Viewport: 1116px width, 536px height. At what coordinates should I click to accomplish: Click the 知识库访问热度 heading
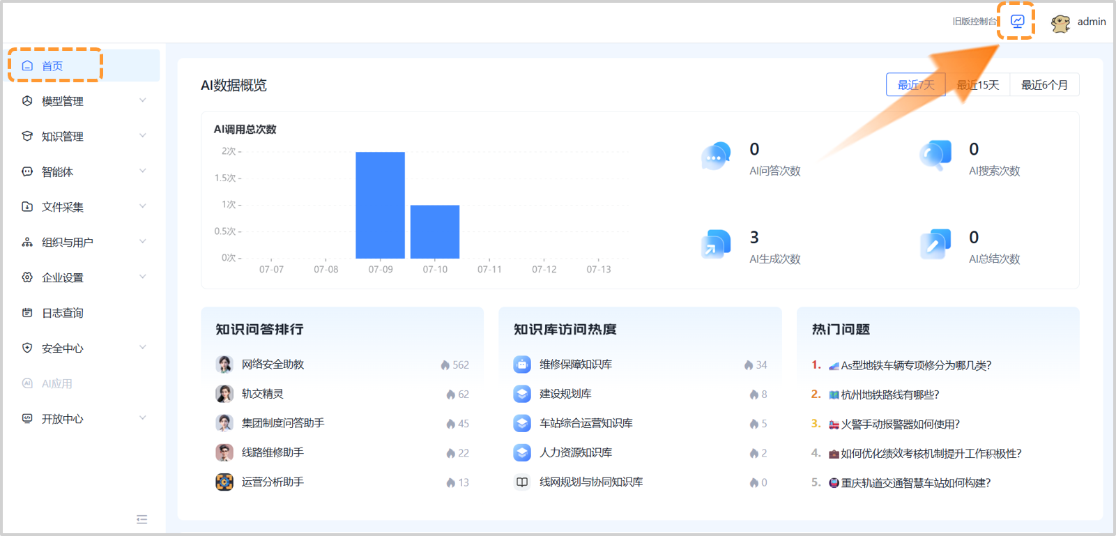click(565, 329)
